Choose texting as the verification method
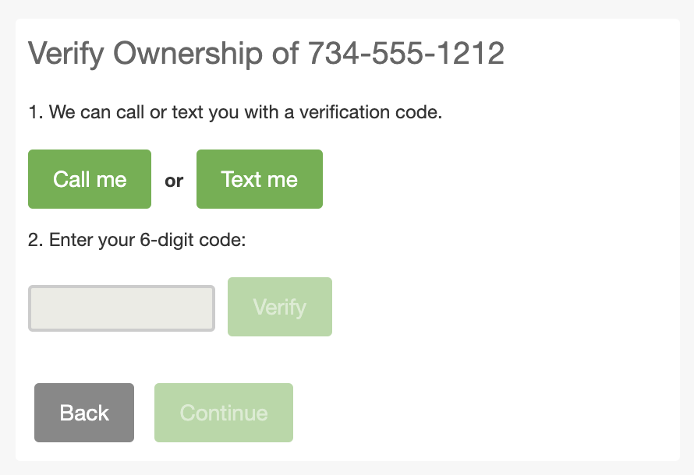Viewport: 694px width, 475px height. tap(259, 179)
